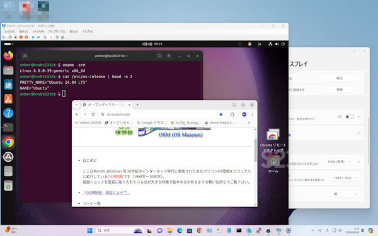The height and width of the screenshot is (236, 378).
Task: Click the 「OS博物館」開設によせて link
Action: 106,193
